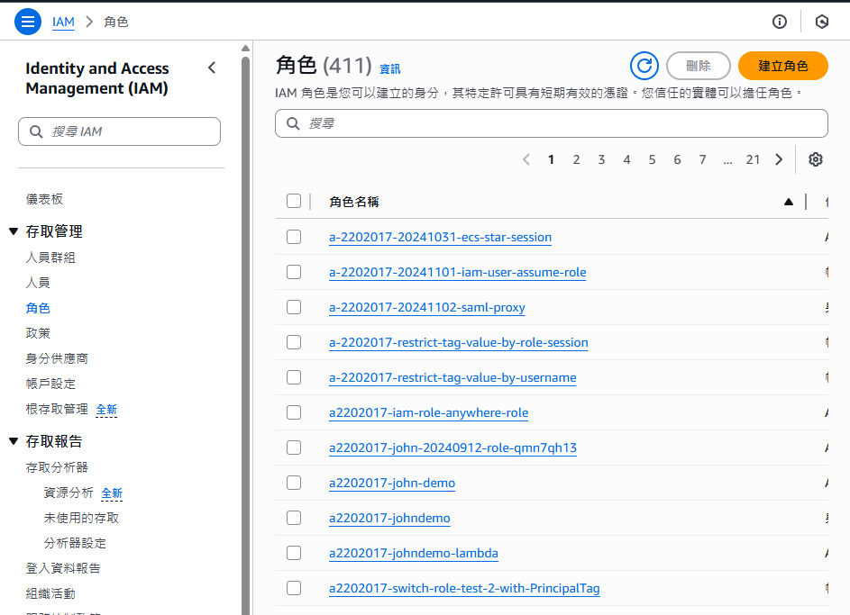Open 身分供應商 in sidebar

coord(57,358)
